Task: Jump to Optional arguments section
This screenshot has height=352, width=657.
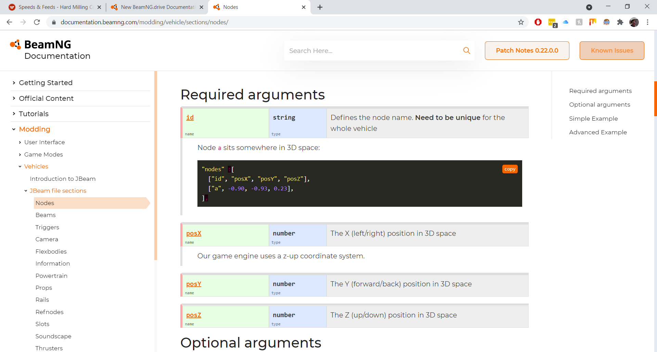Action: click(x=600, y=105)
